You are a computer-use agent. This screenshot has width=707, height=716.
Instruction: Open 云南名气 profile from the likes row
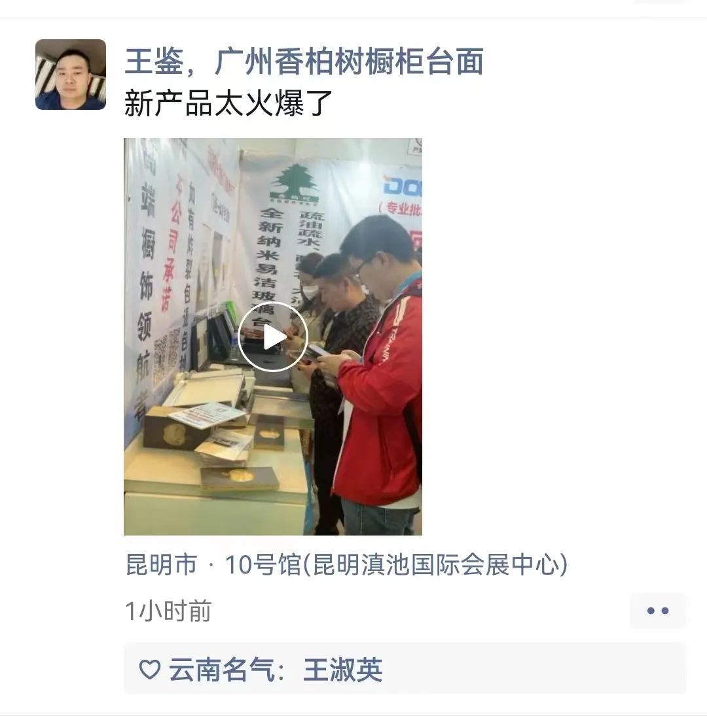pyautogui.click(x=222, y=670)
